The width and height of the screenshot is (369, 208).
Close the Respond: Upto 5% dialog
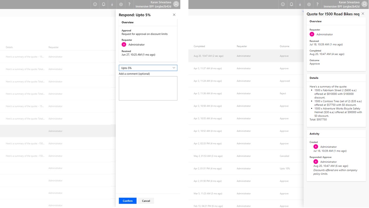click(x=174, y=14)
